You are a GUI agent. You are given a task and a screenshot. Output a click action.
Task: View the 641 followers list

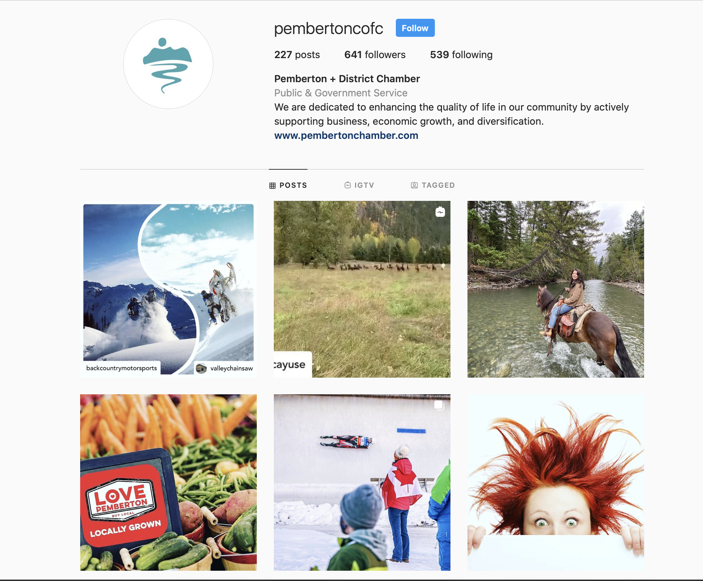pos(375,55)
